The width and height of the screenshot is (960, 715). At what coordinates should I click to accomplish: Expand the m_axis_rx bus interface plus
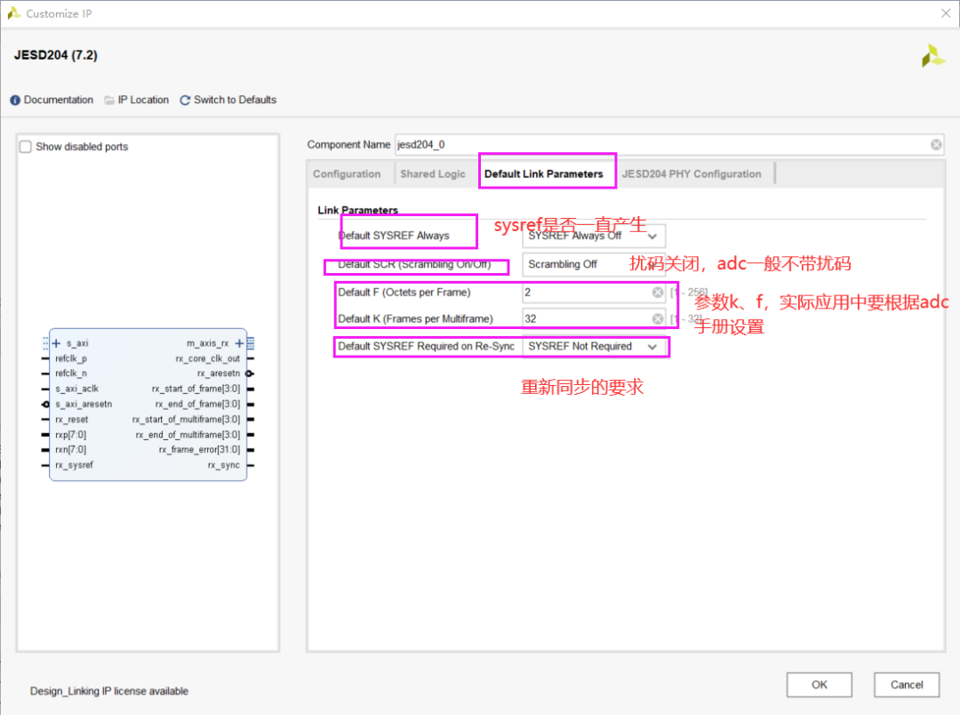(x=239, y=343)
